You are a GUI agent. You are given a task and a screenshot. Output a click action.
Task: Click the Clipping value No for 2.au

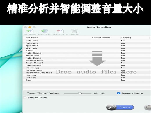123,80
